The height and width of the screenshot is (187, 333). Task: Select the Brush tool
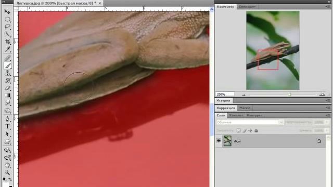(x=7, y=65)
